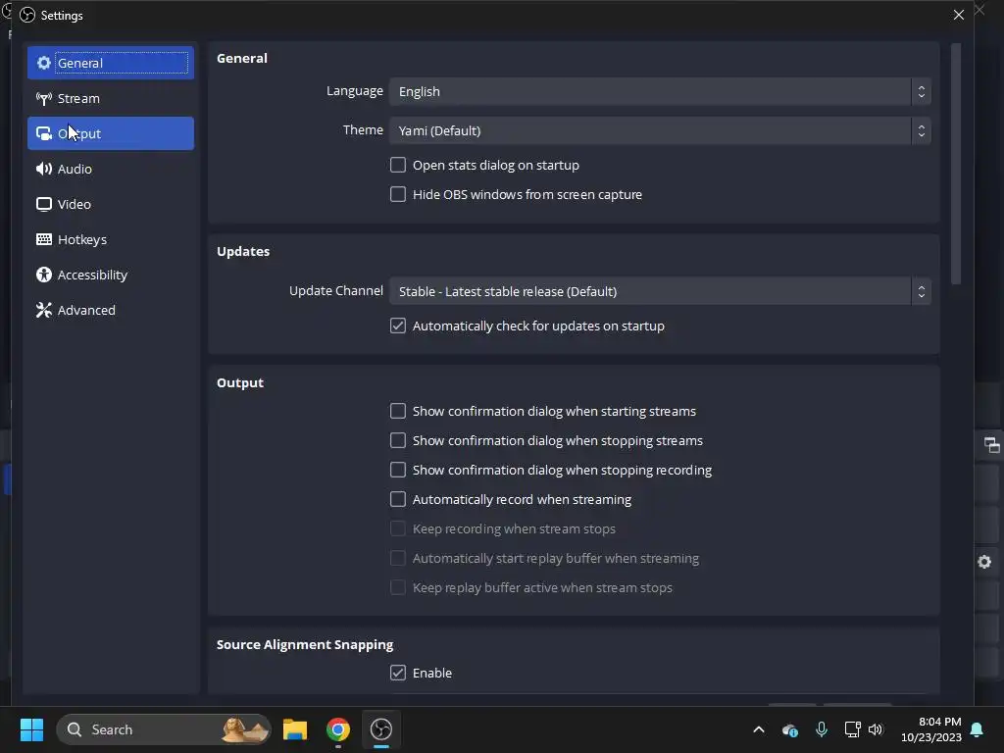Click the network display tray icon

click(x=852, y=729)
